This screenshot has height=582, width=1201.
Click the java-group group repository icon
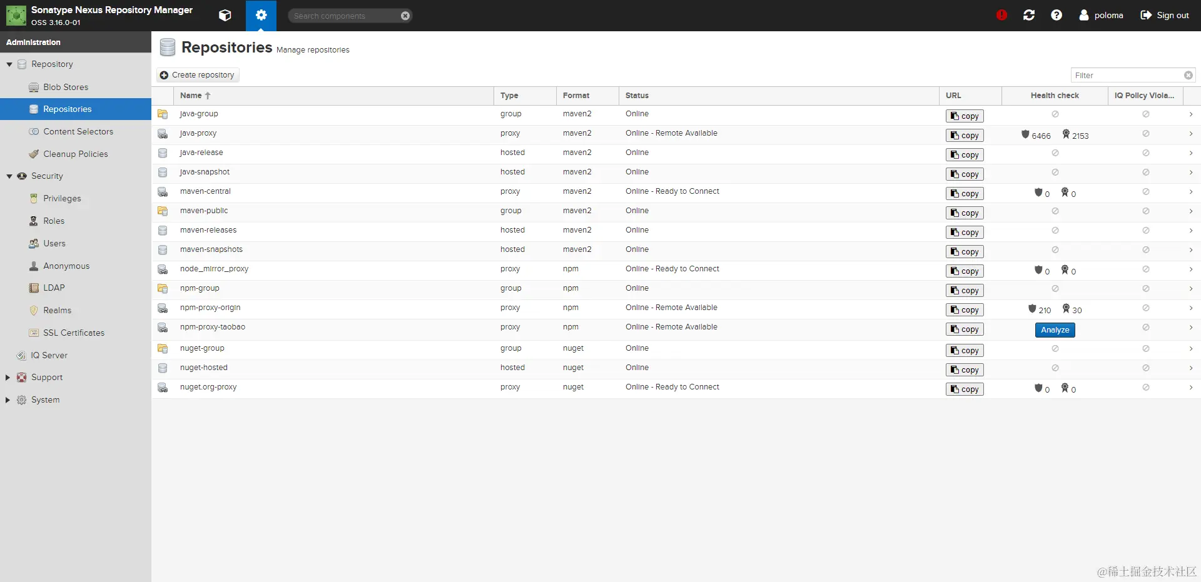[x=163, y=114]
